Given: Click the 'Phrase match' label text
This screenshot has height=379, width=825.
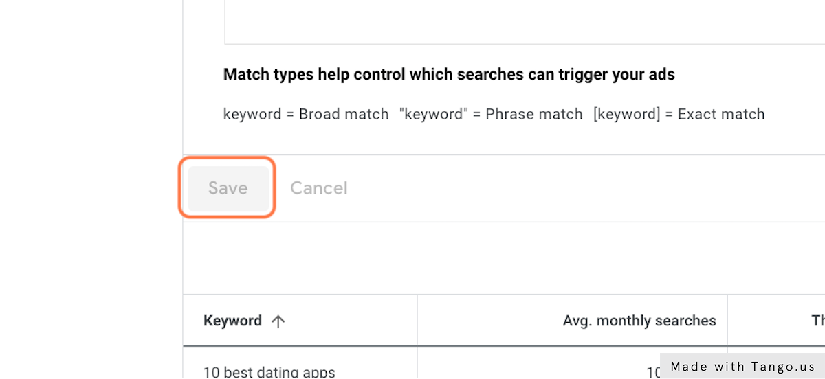Looking at the screenshot, I should (x=534, y=114).
